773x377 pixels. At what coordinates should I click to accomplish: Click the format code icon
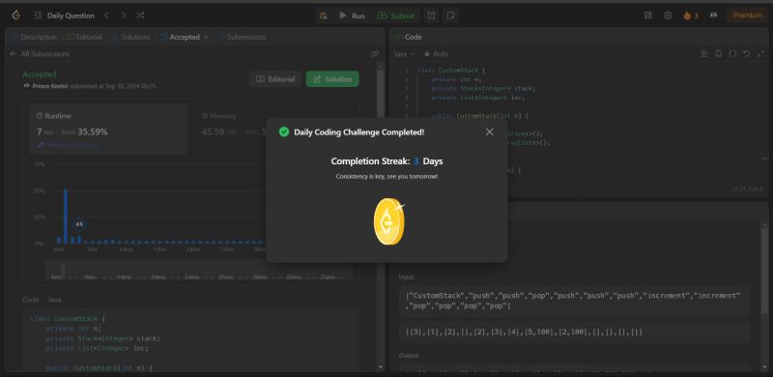(704, 54)
